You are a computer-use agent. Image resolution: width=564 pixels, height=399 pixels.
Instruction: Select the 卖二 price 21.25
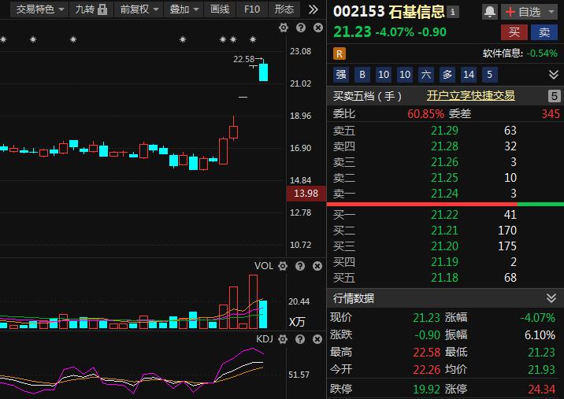pos(444,178)
